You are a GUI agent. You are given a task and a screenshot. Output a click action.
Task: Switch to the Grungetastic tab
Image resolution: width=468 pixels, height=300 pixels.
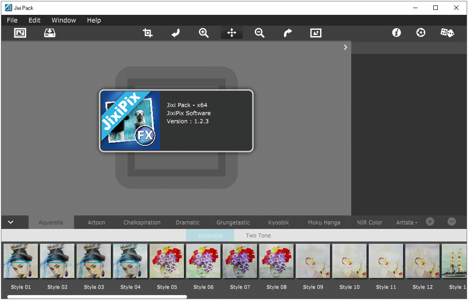[233, 223]
